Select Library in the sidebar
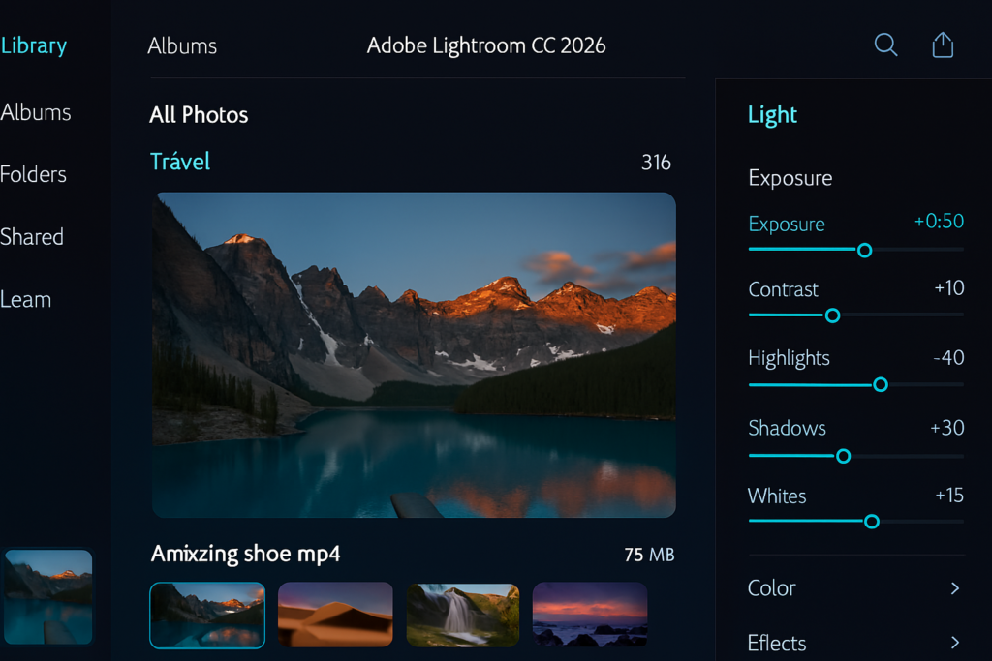The image size is (992, 661). coord(34,45)
